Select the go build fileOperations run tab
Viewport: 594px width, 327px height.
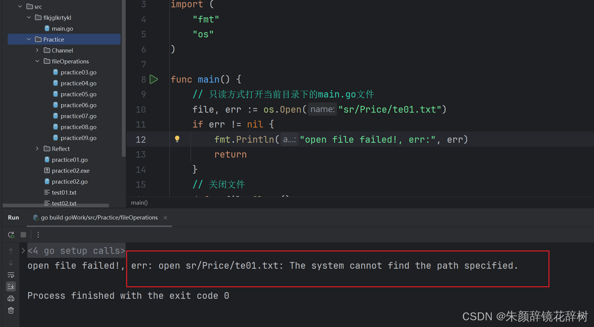click(99, 218)
